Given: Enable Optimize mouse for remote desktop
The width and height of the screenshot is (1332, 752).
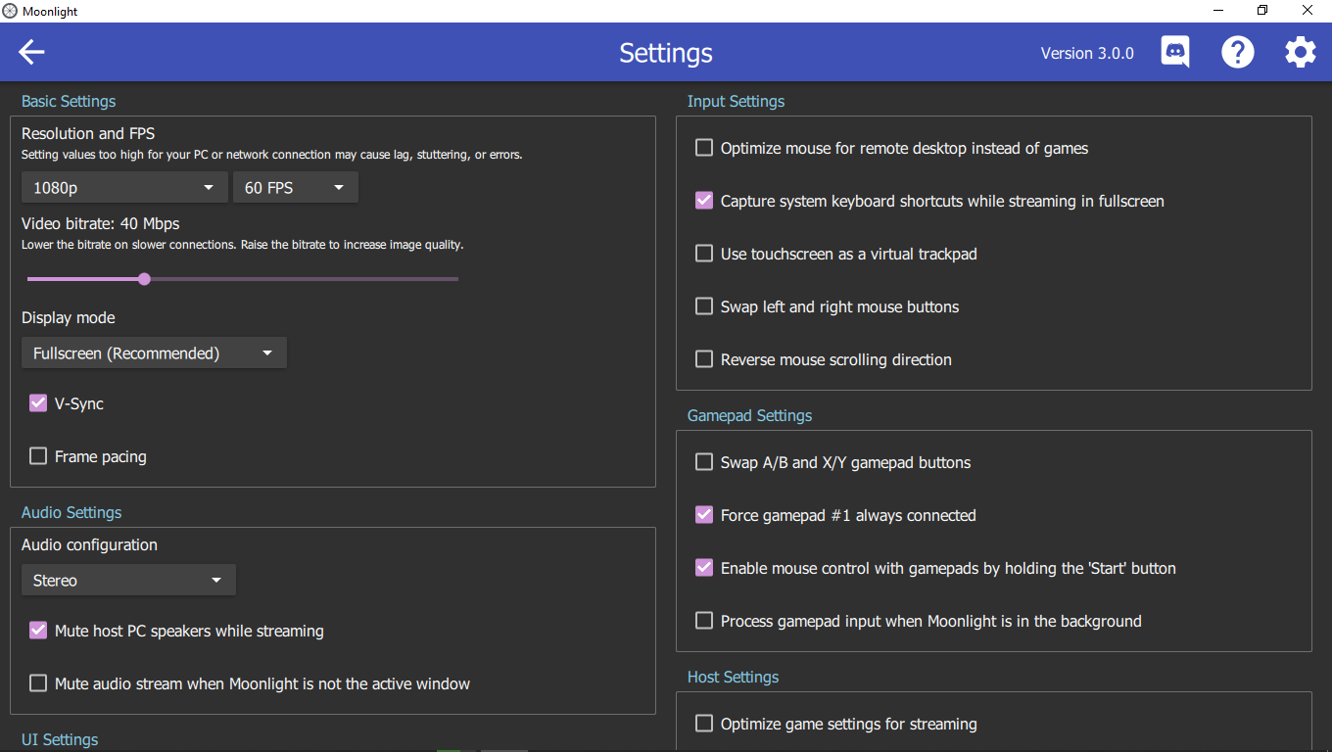Looking at the screenshot, I should pos(704,148).
